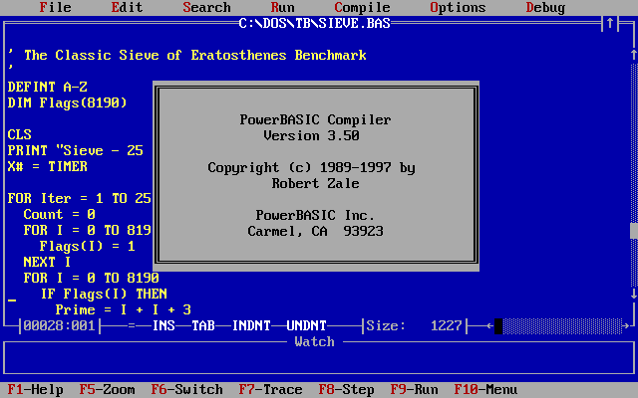Click the Size: 1227 status text
The height and width of the screenshot is (398, 638).
coord(415,325)
